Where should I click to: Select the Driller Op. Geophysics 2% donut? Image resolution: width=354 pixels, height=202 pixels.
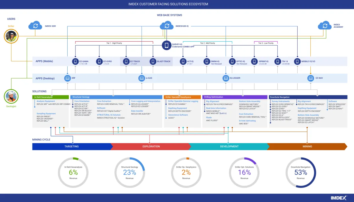coord(186,173)
